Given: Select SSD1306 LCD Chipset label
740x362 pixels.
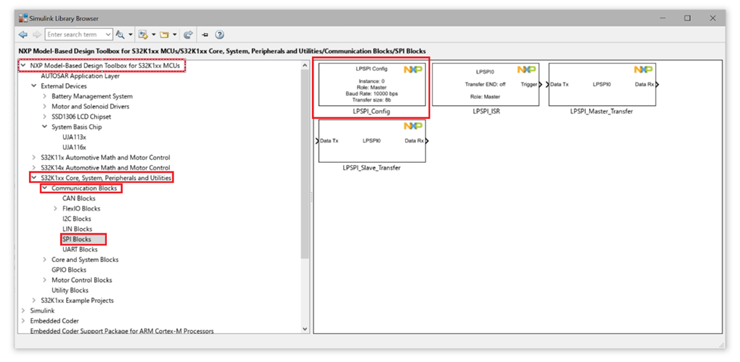Looking at the screenshot, I should tap(83, 117).
